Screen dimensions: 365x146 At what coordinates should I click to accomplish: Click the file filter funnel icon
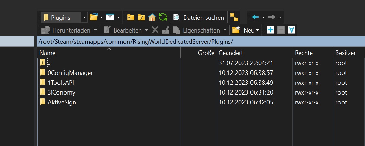(110, 17)
